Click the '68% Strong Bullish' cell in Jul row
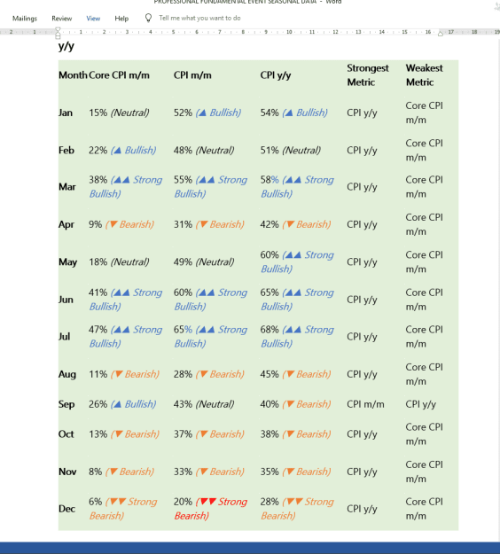500x554 pixels. tap(297, 336)
